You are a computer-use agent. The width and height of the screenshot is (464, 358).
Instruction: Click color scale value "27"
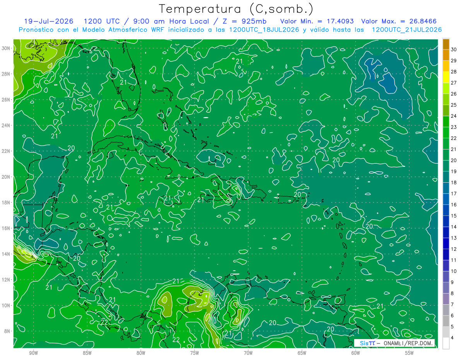454,83
